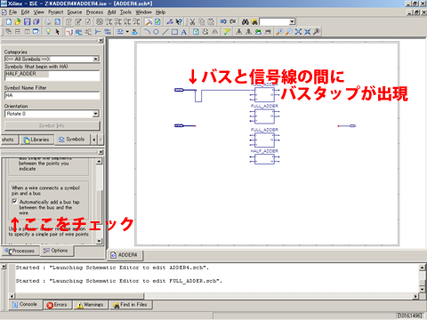Open the Process menu
The height and width of the screenshot is (320, 427).
click(x=94, y=12)
